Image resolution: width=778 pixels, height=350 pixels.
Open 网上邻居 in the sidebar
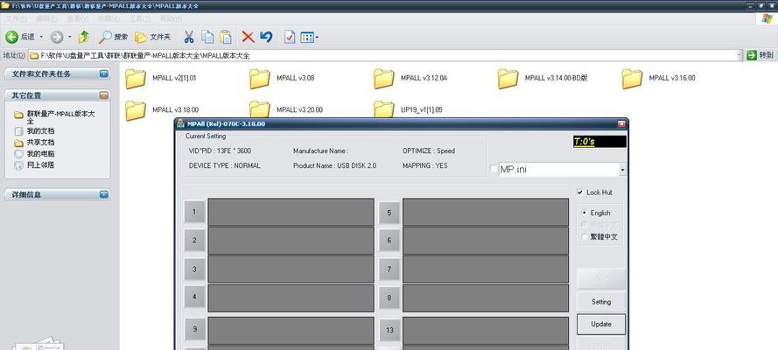coord(35,165)
